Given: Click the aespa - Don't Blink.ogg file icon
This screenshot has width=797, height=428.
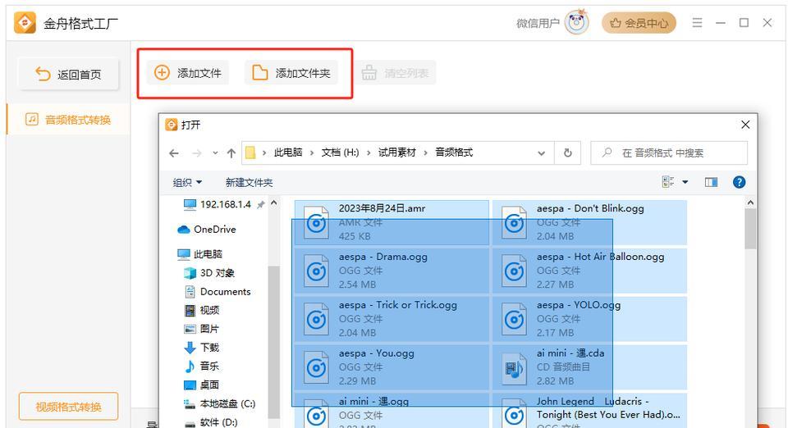Looking at the screenshot, I should point(514,223).
